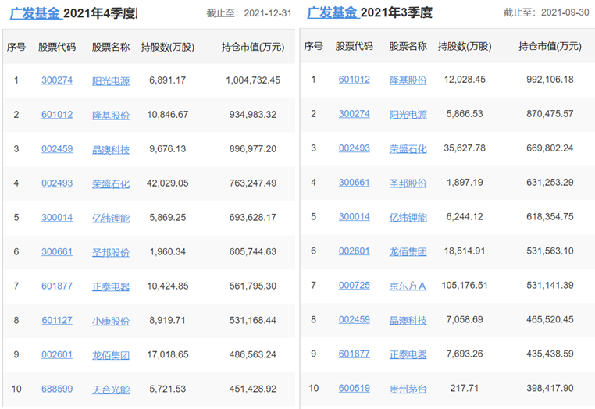
Task: Open 广发基金 link in Q4 2021 table header
Action: (35, 13)
